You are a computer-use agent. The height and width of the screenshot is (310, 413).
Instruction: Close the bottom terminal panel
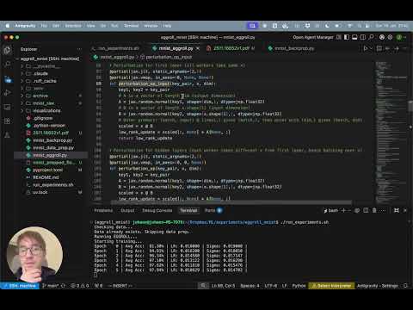(x=405, y=210)
